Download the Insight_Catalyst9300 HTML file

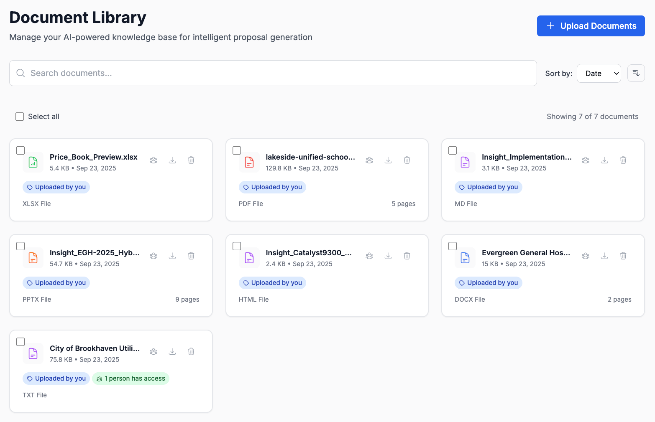[x=388, y=255]
